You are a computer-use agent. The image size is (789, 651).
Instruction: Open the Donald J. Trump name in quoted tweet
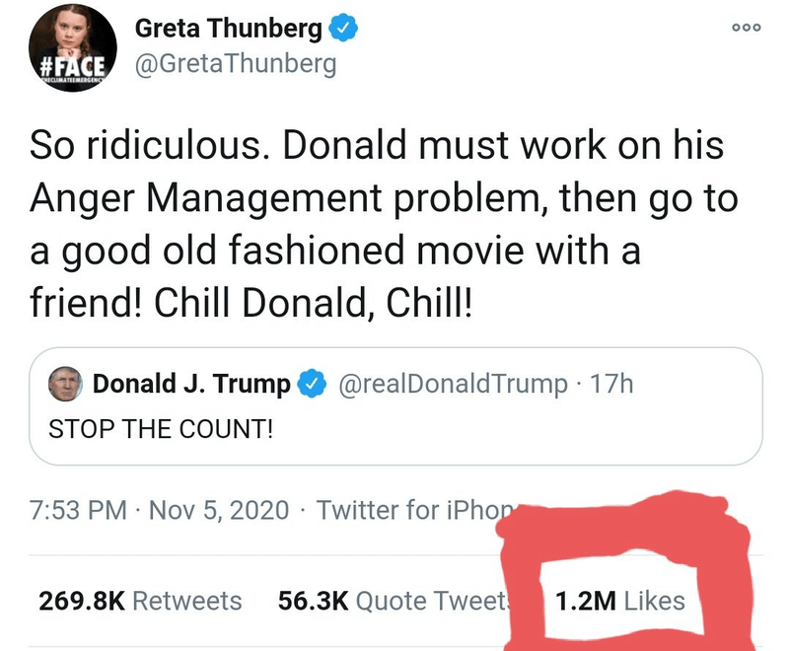191,384
